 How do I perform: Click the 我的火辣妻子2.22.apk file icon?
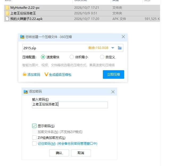coord(7,19)
